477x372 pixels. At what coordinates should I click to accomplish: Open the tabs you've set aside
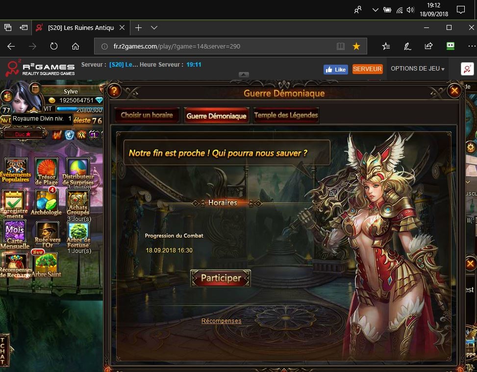point(8,27)
